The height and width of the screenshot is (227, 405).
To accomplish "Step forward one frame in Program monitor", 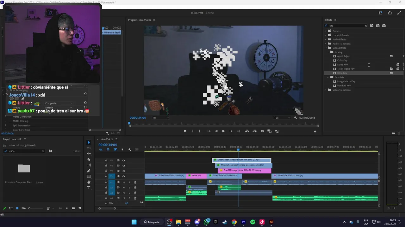I will pos(231,131).
